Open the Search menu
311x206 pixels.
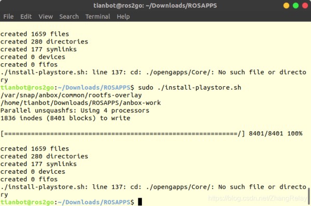69,17
